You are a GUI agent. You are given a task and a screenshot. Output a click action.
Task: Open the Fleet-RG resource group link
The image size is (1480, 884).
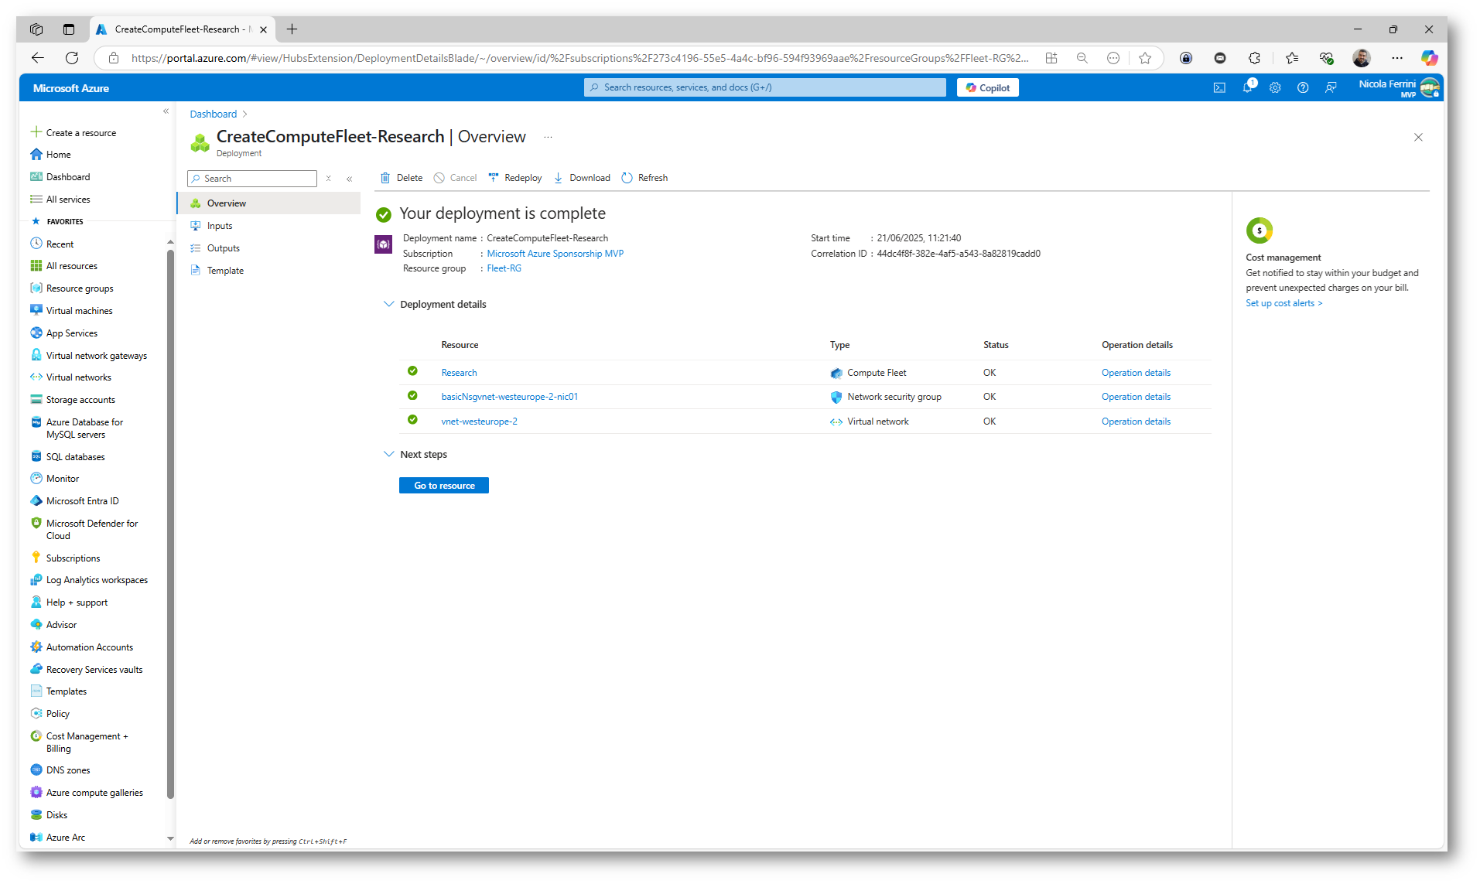[504, 268]
